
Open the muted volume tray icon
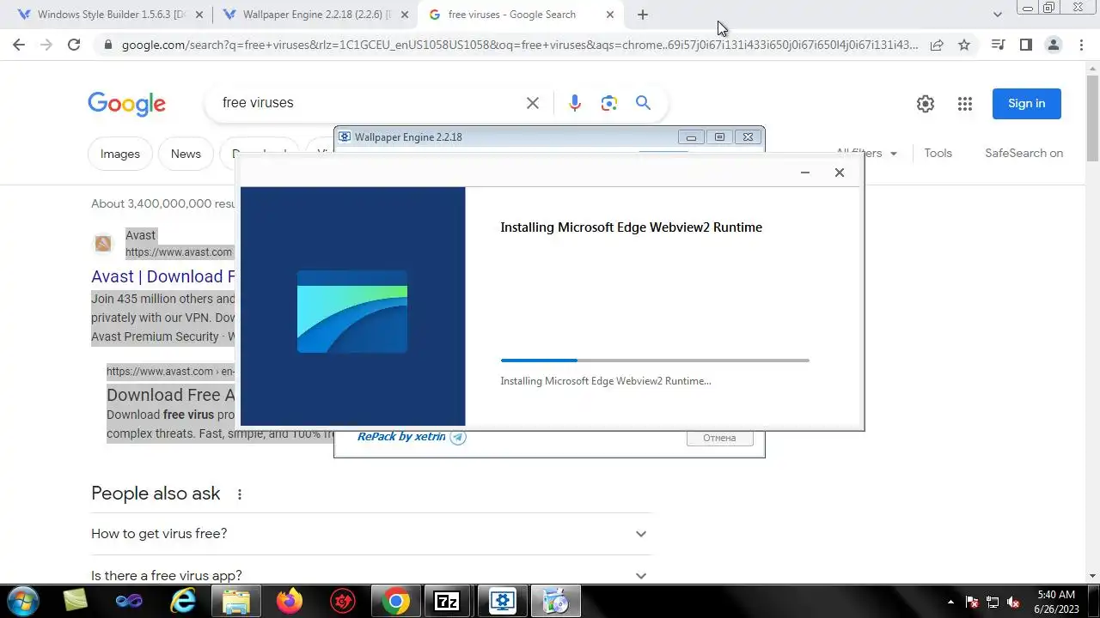pyautogui.click(x=1014, y=602)
